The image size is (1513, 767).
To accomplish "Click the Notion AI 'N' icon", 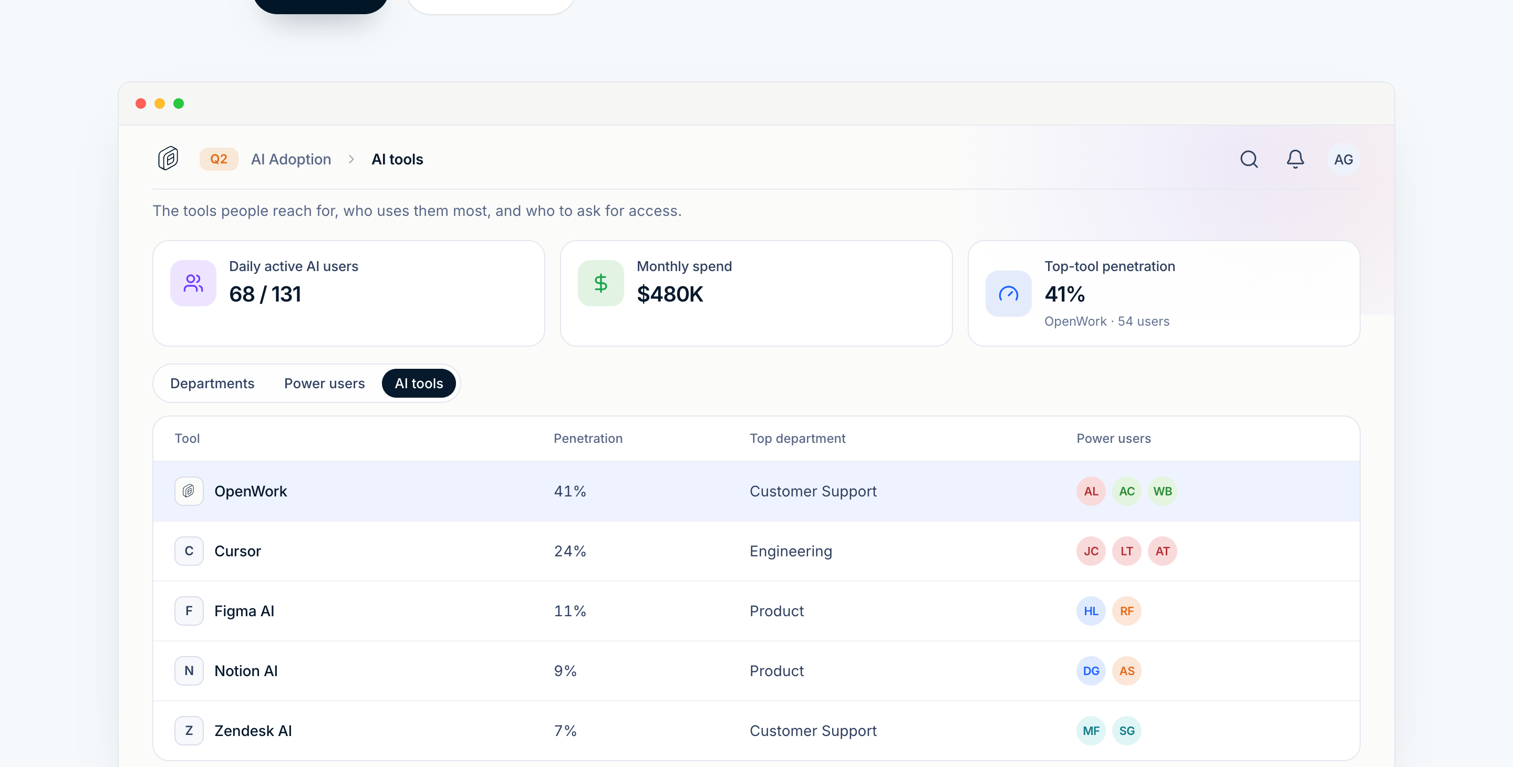I will coord(189,671).
